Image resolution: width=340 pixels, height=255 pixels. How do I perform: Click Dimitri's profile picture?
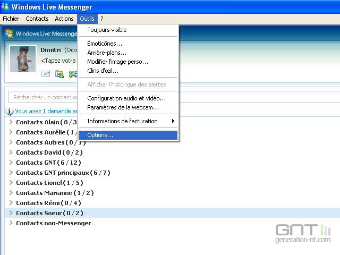(x=23, y=59)
